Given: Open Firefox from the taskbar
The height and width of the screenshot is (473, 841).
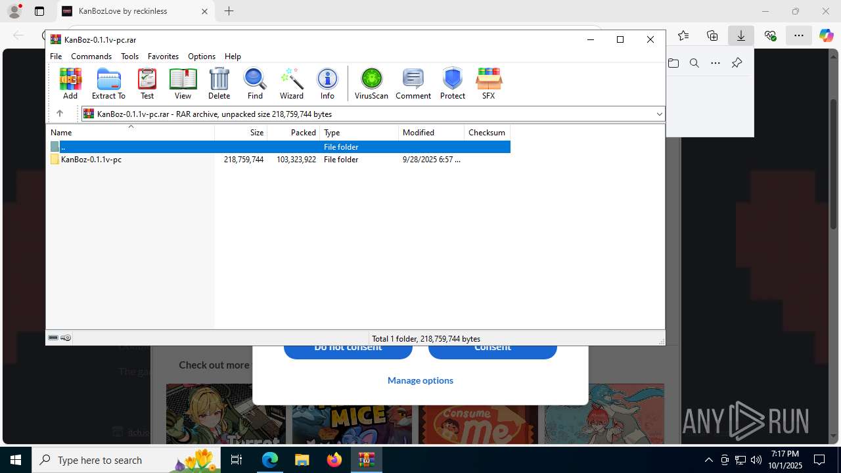Looking at the screenshot, I should (334, 460).
